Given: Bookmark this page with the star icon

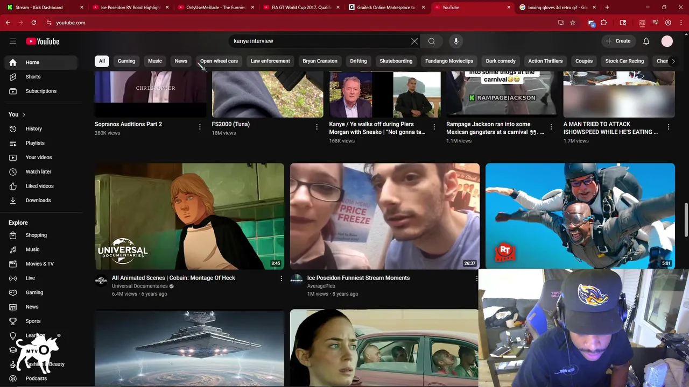Looking at the screenshot, I should tap(573, 23).
